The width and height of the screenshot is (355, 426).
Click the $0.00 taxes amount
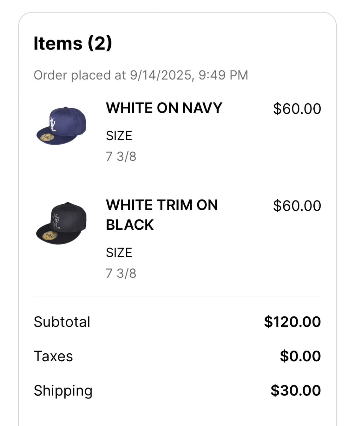click(300, 356)
